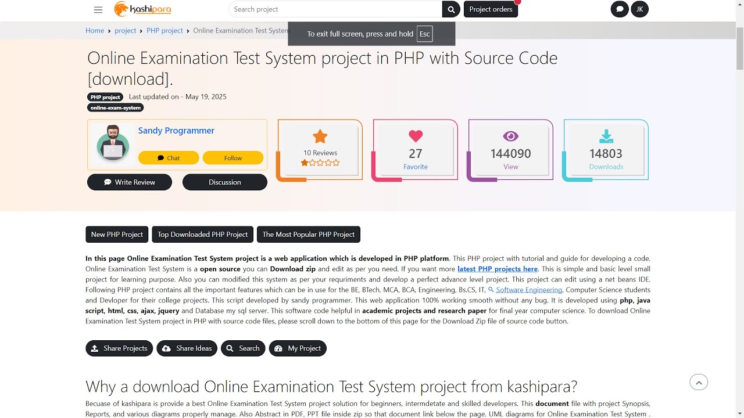The width and height of the screenshot is (744, 418).
Task: Open Sandy Programmer's profile link
Action: pos(176,131)
